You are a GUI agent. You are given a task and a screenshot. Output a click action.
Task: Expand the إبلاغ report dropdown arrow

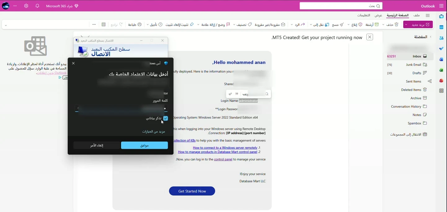click(x=348, y=24)
